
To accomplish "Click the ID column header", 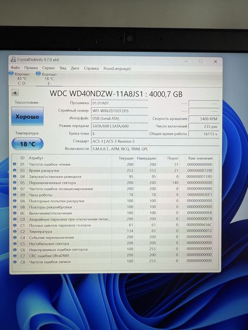I will pos(22,158).
